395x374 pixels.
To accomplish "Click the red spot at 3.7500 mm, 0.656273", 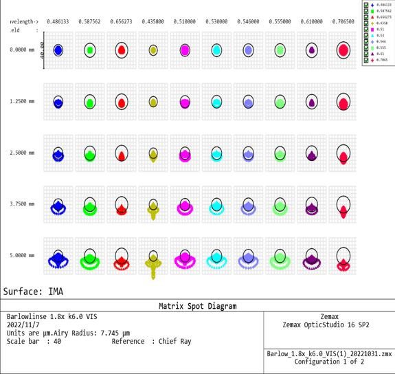I will pyautogui.click(x=122, y=210).
